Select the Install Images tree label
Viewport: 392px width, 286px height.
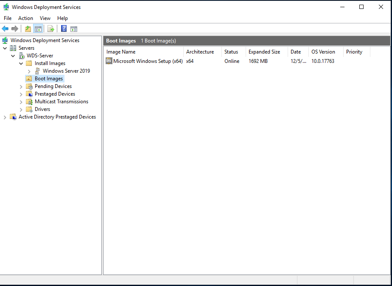[50, 63]
